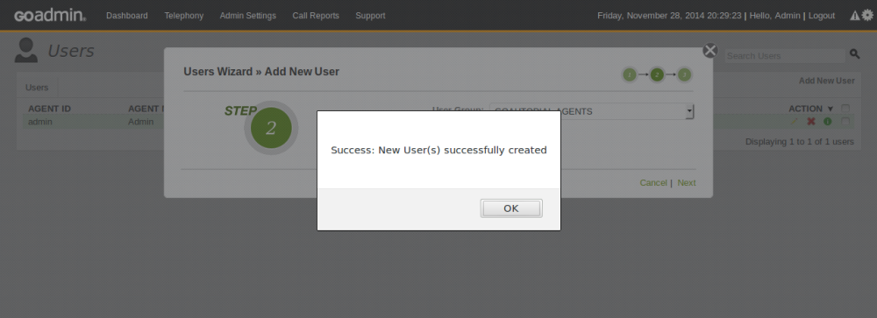
Task: Open the Dashboard menu
Action: (x=127, y=16)
